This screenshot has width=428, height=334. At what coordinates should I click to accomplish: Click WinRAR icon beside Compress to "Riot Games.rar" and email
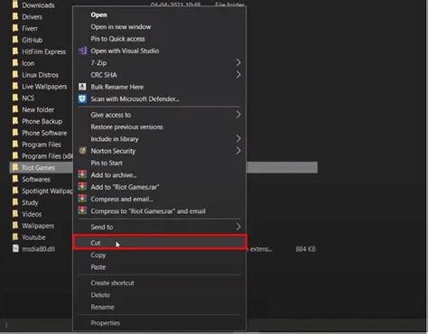click(82, 210)
